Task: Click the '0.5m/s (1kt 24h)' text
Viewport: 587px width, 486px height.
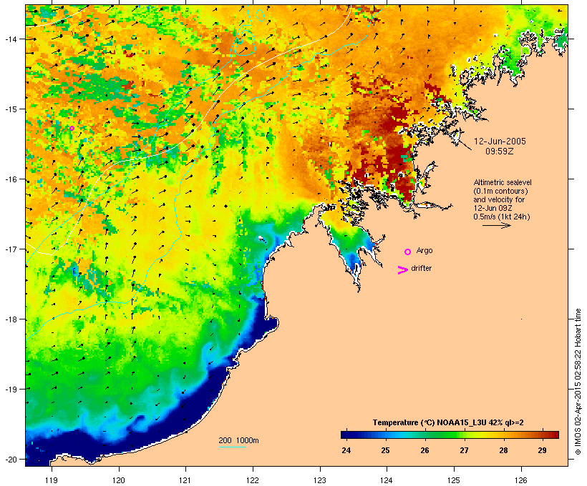Action: (x=502, y=217)
